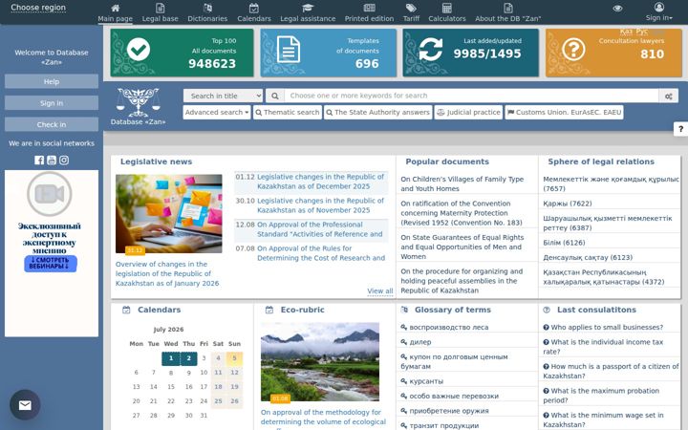The image size is (688, 430).
Task: Open the Last added/updated tile
Action: [470, 53]
